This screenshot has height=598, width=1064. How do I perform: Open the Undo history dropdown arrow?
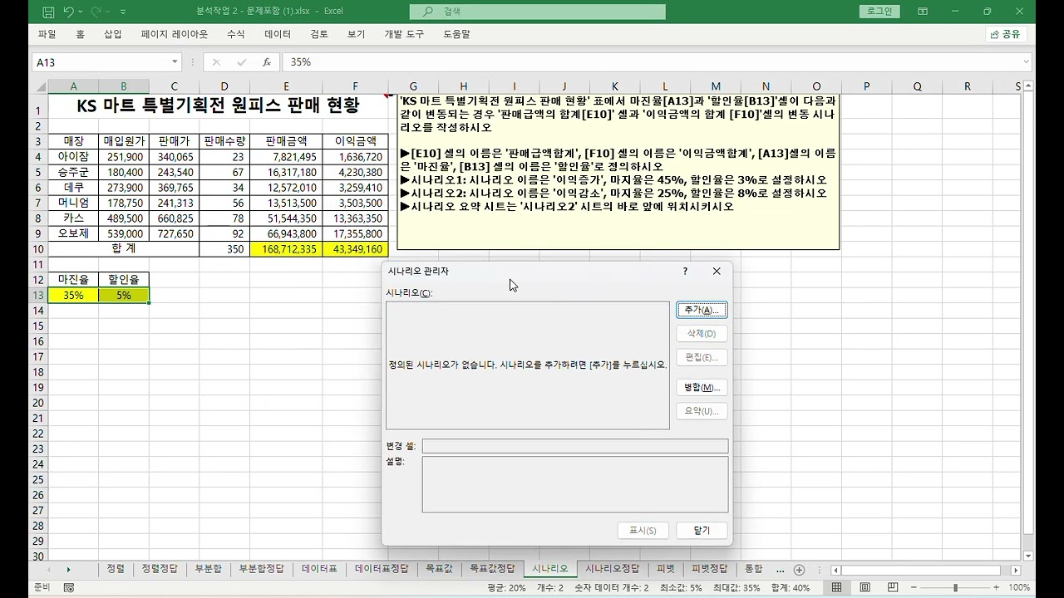(x=80, y=12)
